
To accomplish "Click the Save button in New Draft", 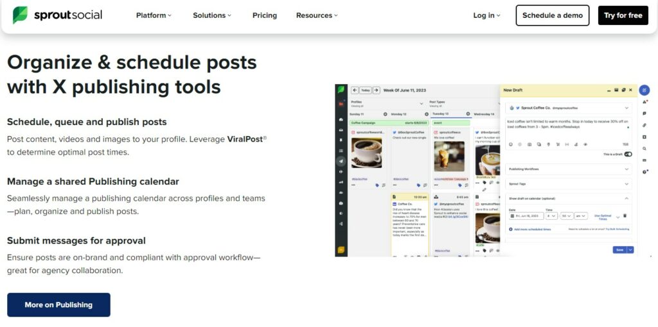I will (619, 250).
